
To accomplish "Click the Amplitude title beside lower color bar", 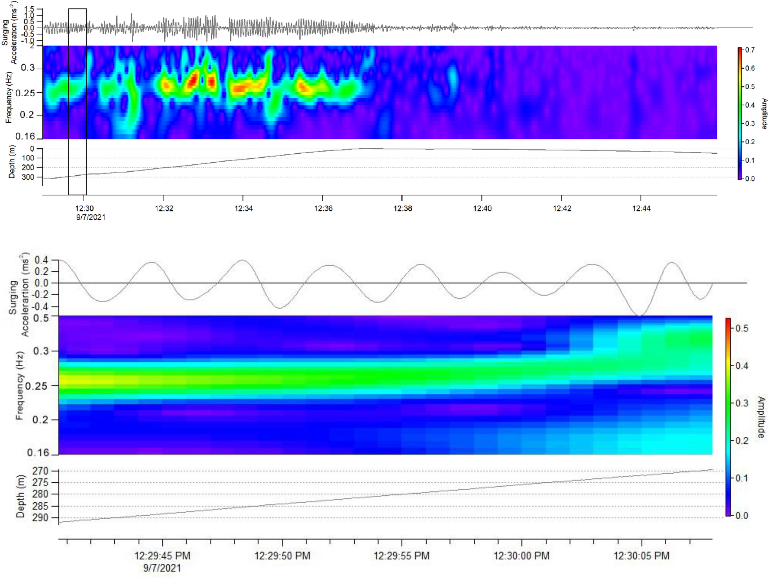I will pos(761,417).
